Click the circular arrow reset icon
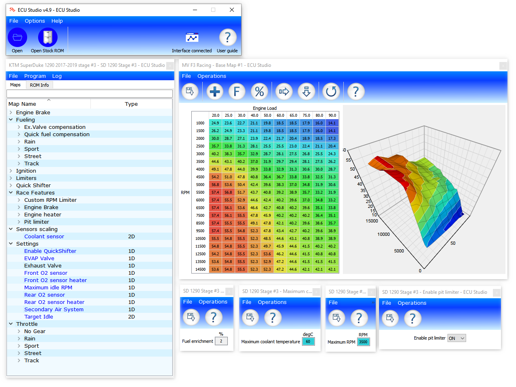Screen dimensions: 516x387 (331, 92)
